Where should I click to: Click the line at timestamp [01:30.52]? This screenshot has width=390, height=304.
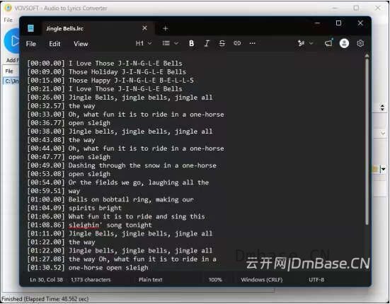[x=88, y=268]
